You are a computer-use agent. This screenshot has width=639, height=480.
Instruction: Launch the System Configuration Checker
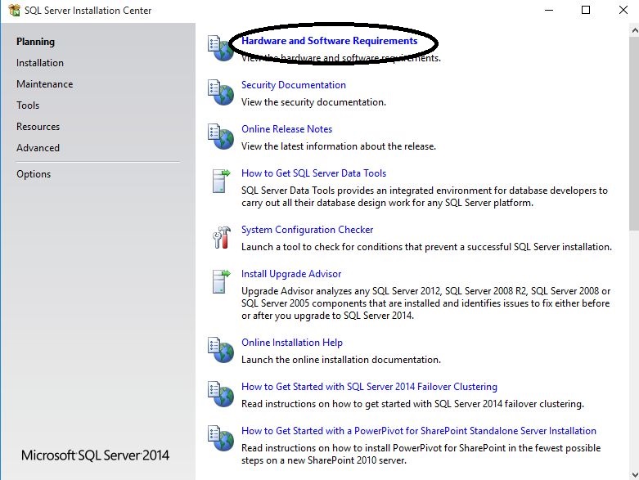tap(307, 230)
